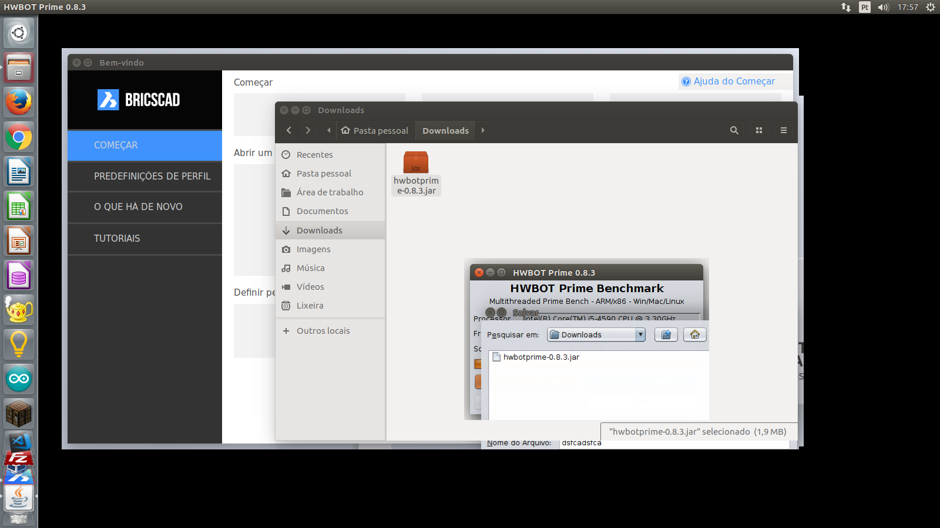Open Recentes in file manager sidebar
The width and height of the screenshot is (940, 528).
coord(330,155)
